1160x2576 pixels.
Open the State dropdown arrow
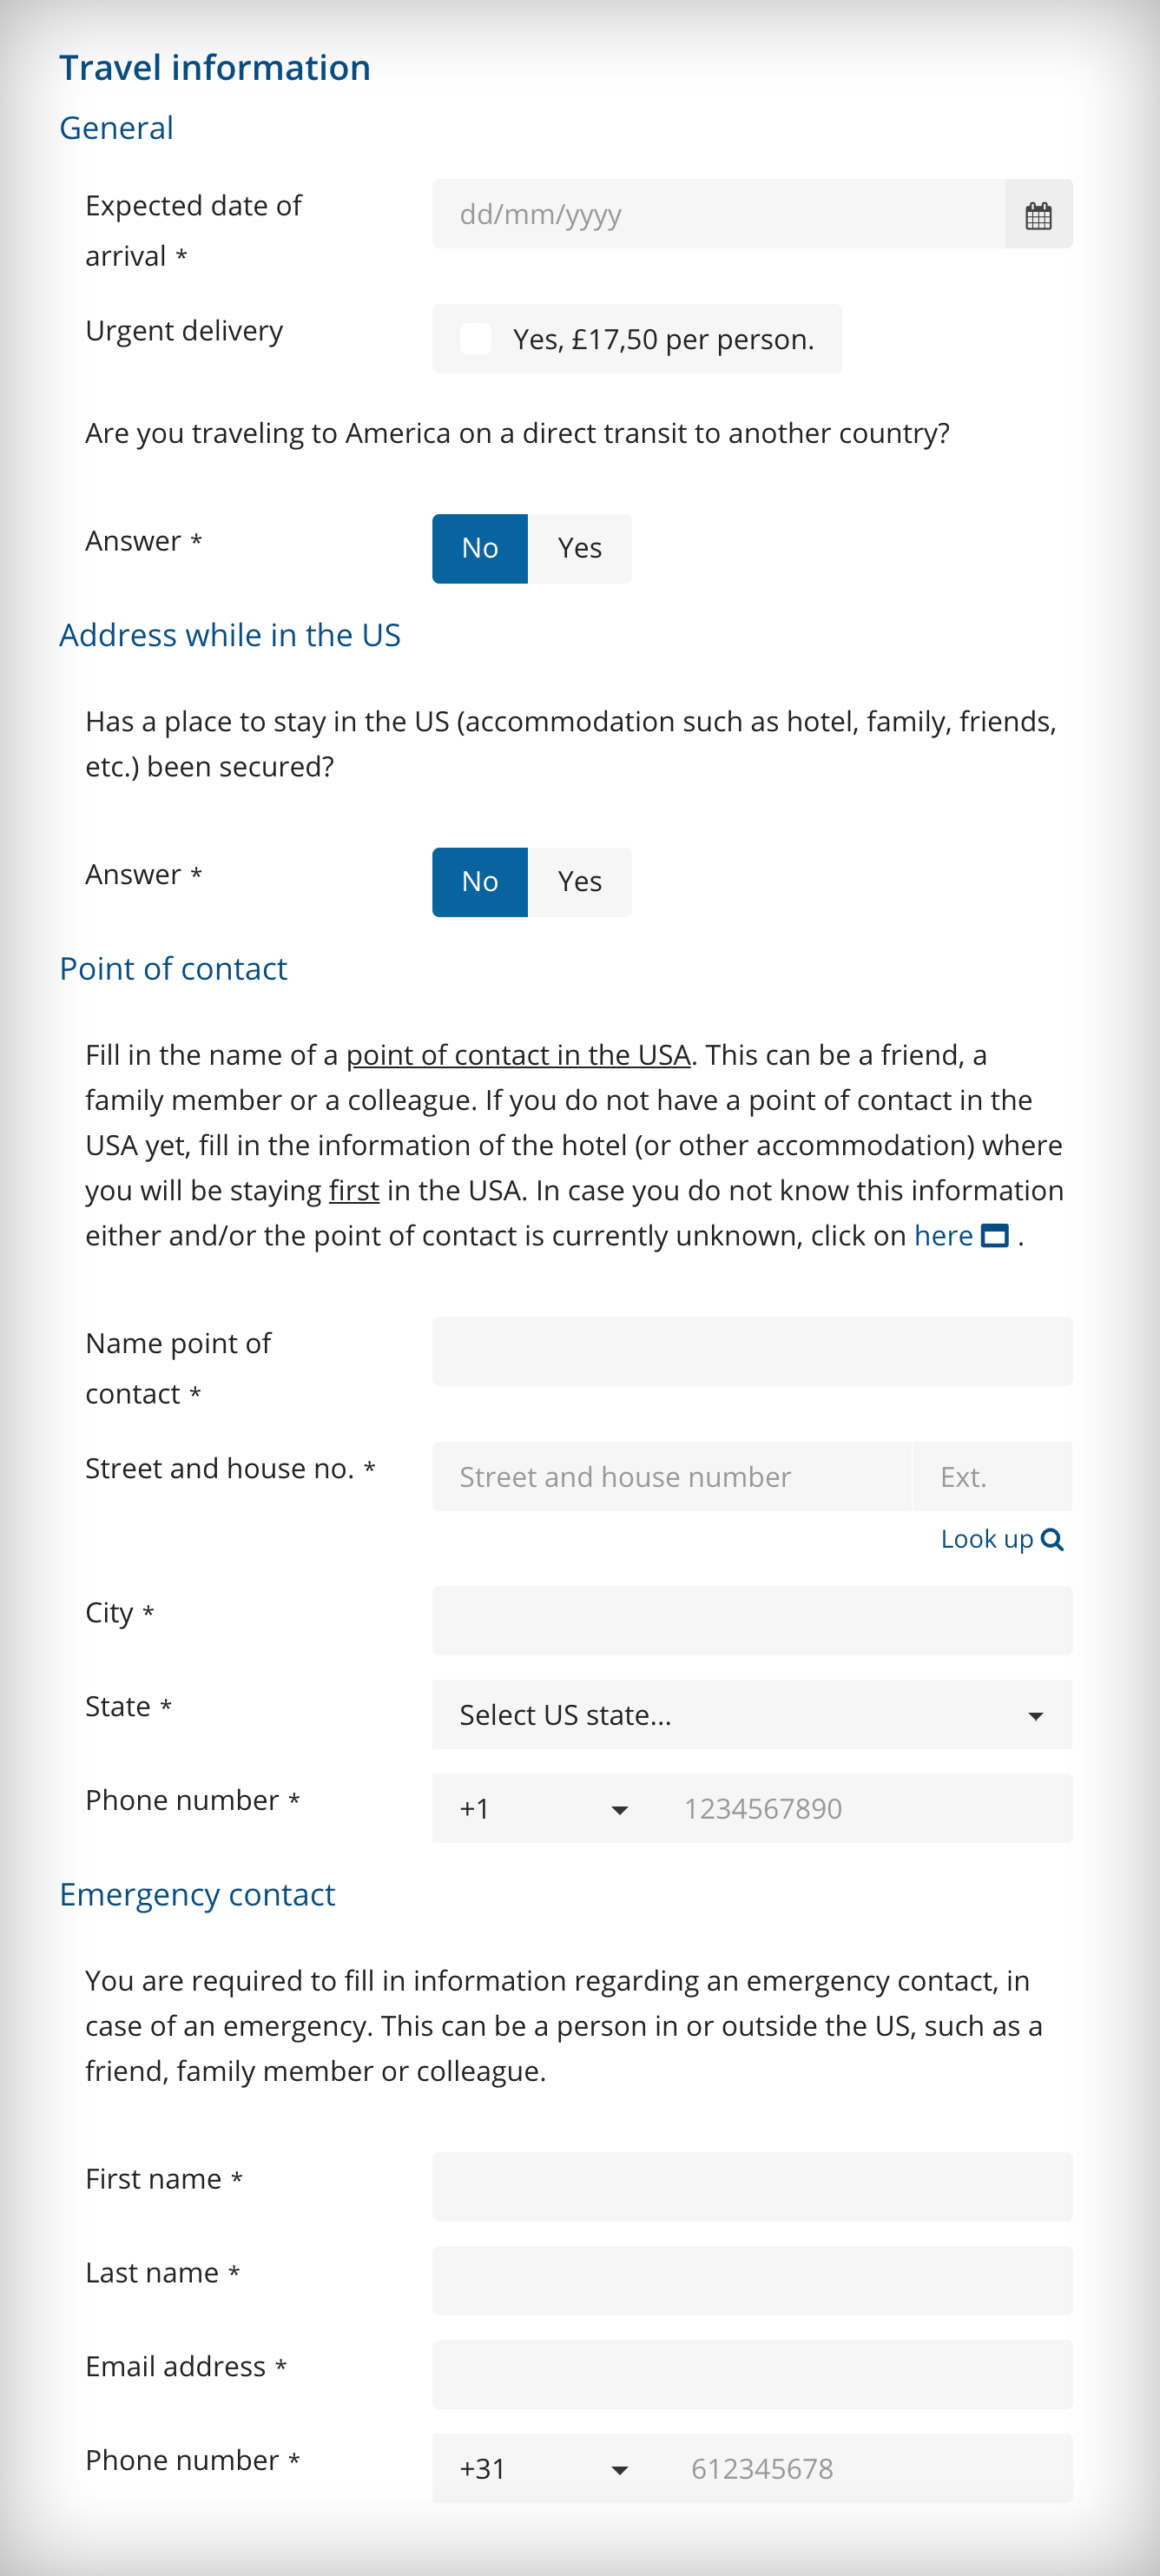tap(1037, 1714)
